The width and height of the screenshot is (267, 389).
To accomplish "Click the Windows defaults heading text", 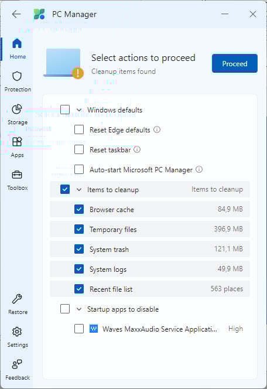I will (115, 110).
